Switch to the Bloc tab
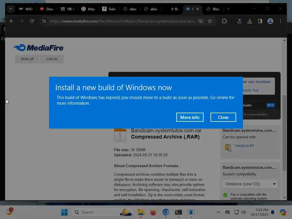 point(213,9)
